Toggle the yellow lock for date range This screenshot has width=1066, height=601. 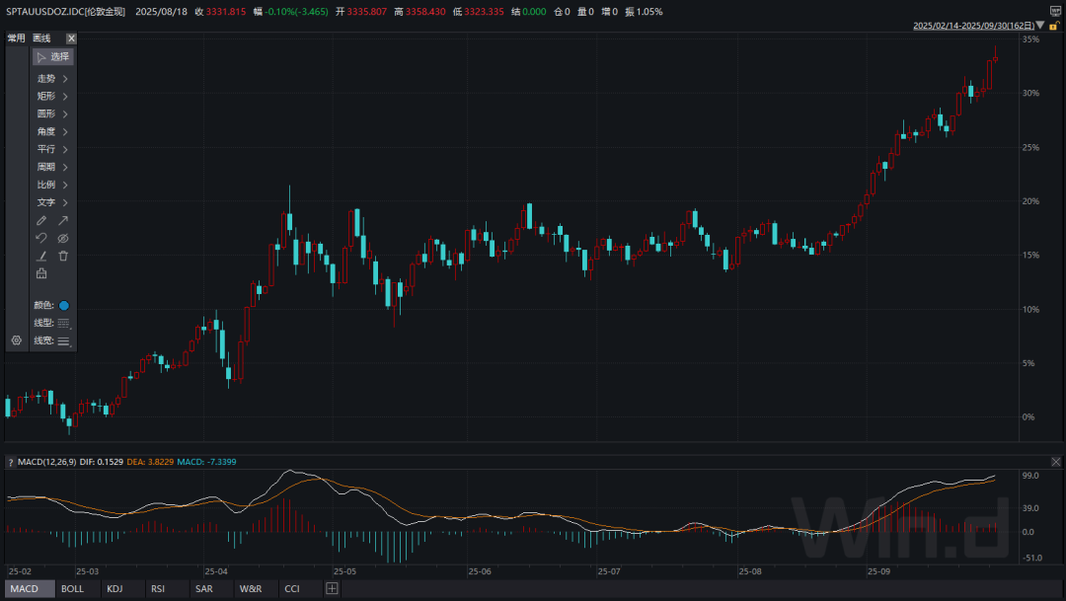[1053, 26]
